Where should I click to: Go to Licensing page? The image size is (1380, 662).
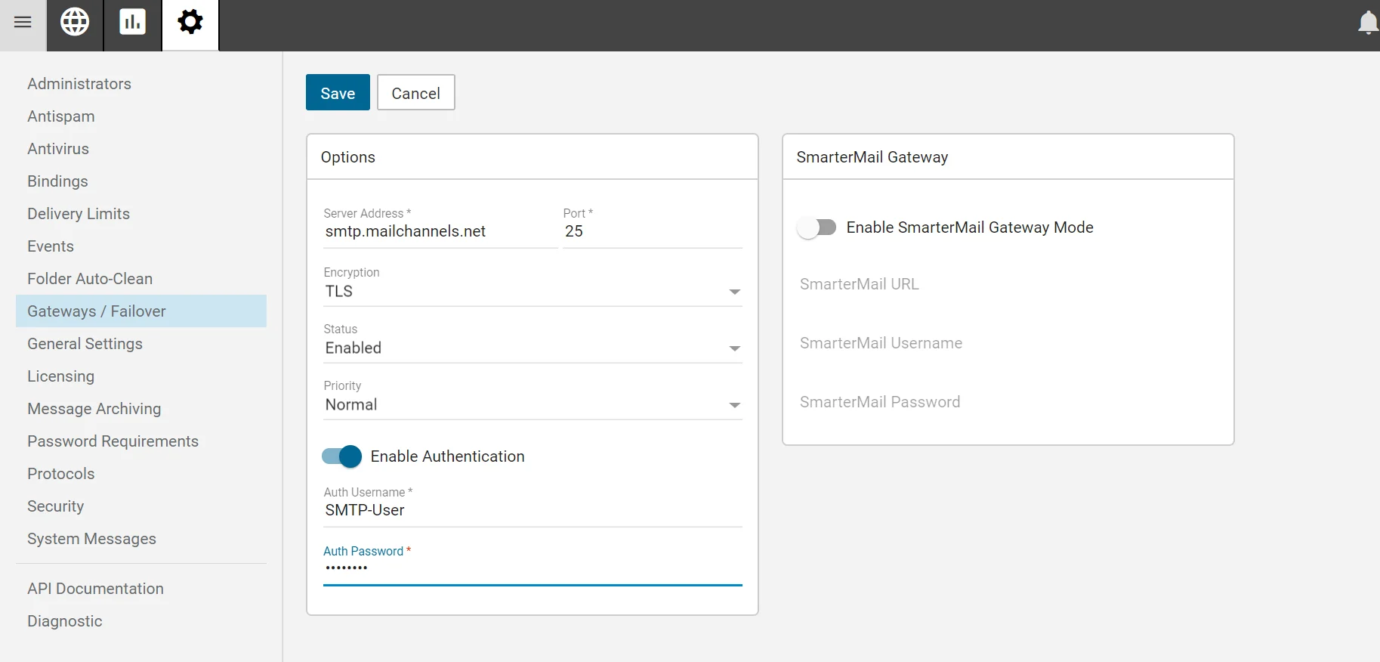point(60,376)
